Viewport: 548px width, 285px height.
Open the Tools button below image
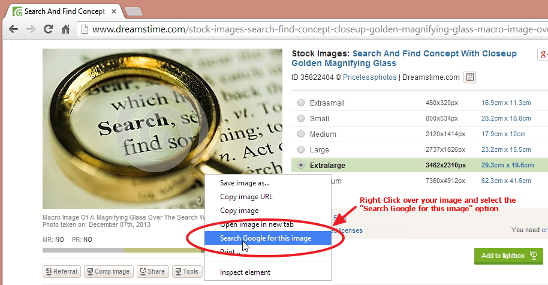[x=187, y=271]
